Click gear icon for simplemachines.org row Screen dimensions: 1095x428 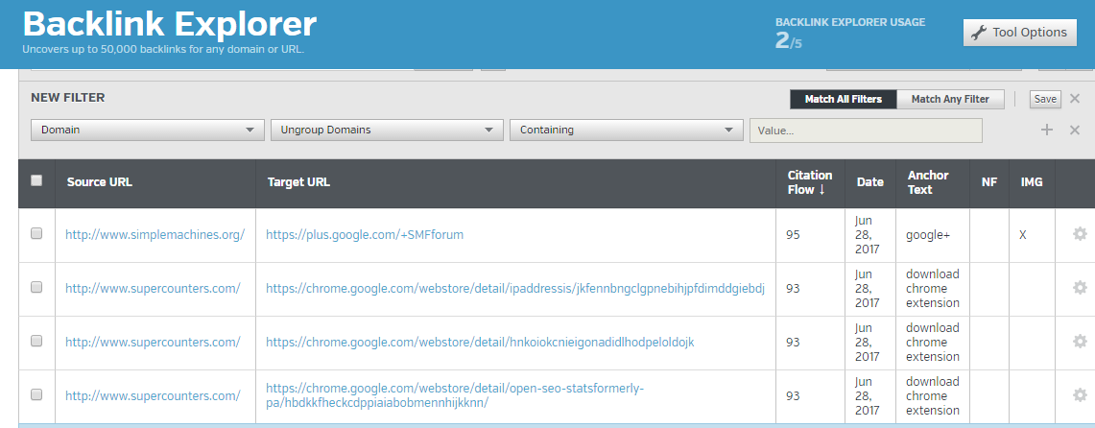coord(1080,234)
